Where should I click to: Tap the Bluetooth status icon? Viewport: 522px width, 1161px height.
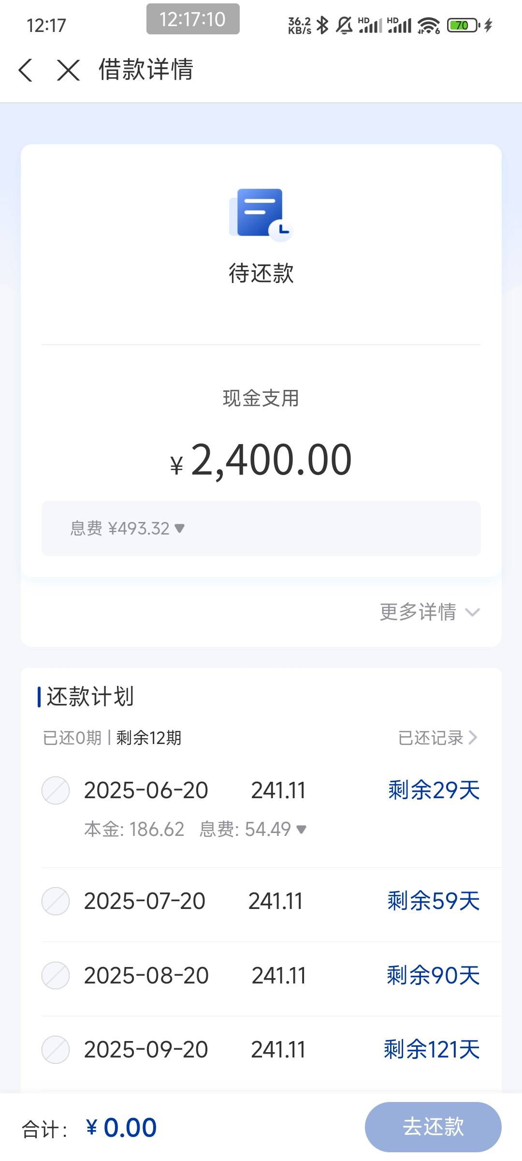coord(322,25)
